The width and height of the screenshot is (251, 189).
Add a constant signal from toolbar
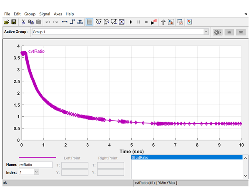(x=65, y=22)
